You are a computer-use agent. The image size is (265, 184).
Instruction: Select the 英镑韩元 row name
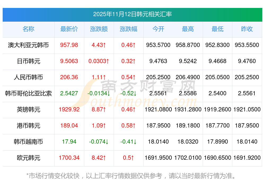28,110
